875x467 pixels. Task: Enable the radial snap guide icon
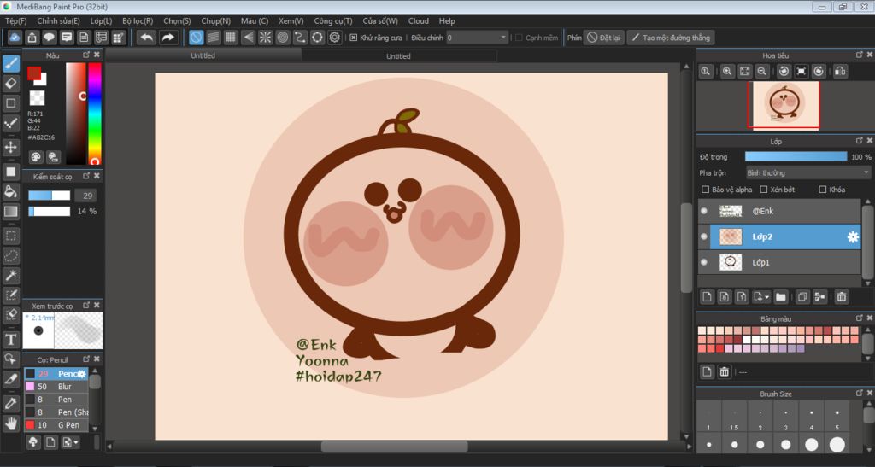(265, 38)
